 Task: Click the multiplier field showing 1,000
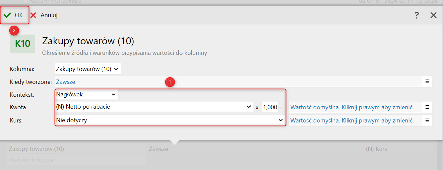[272, 107]
